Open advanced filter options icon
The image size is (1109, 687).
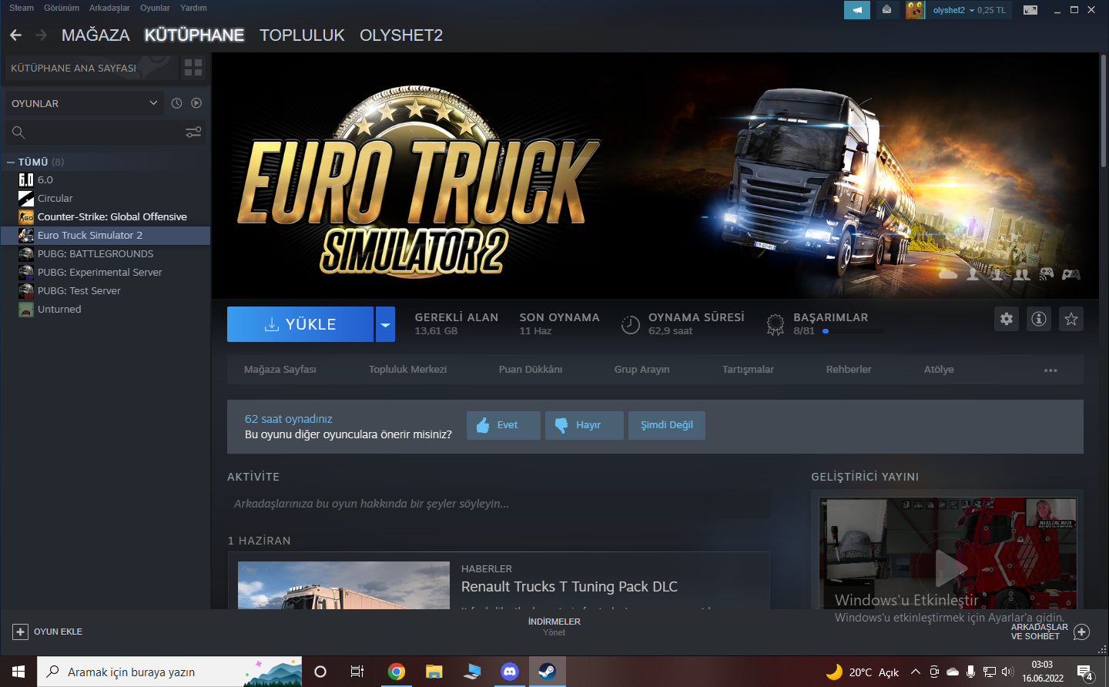pos(193,132)
